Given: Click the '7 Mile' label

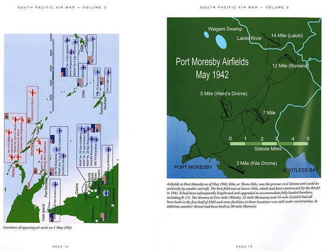Looking at the screenshot, I should tap(269, 113).
